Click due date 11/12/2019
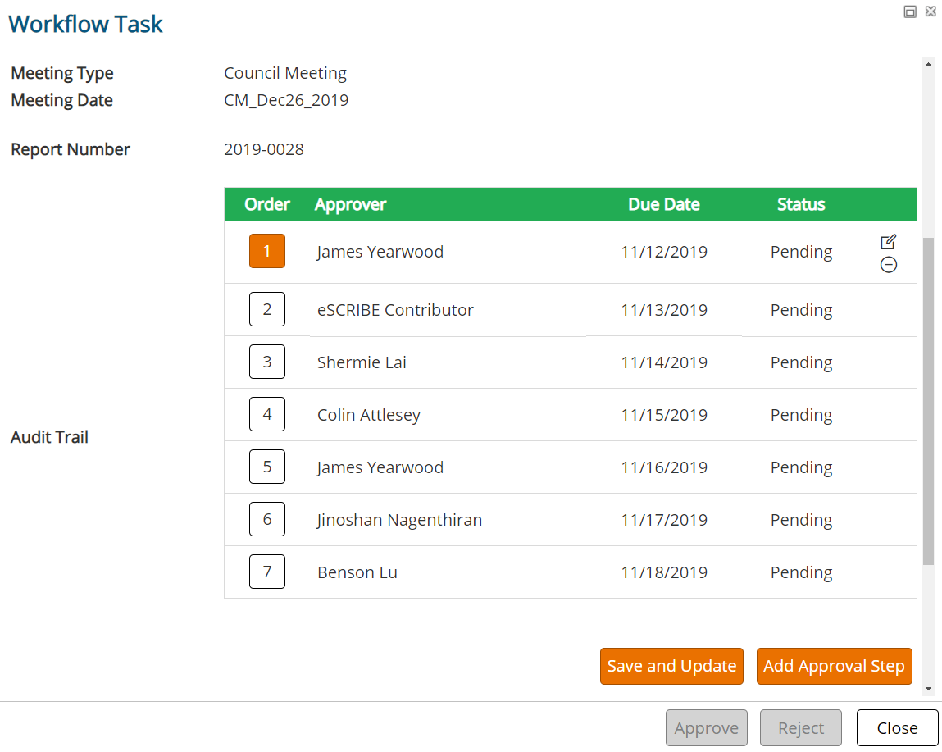The image size is (942, 752). pyautogui.click(x=664, y=252)
